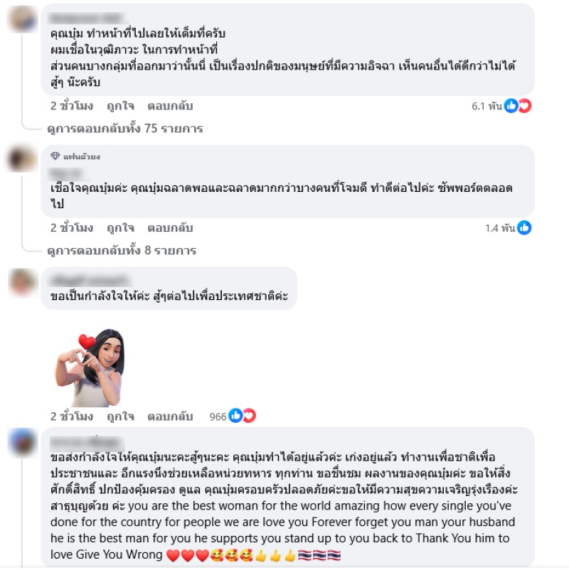Click ตอบกลับ under the first comment

pyautogui.click(x=170, y=106)
